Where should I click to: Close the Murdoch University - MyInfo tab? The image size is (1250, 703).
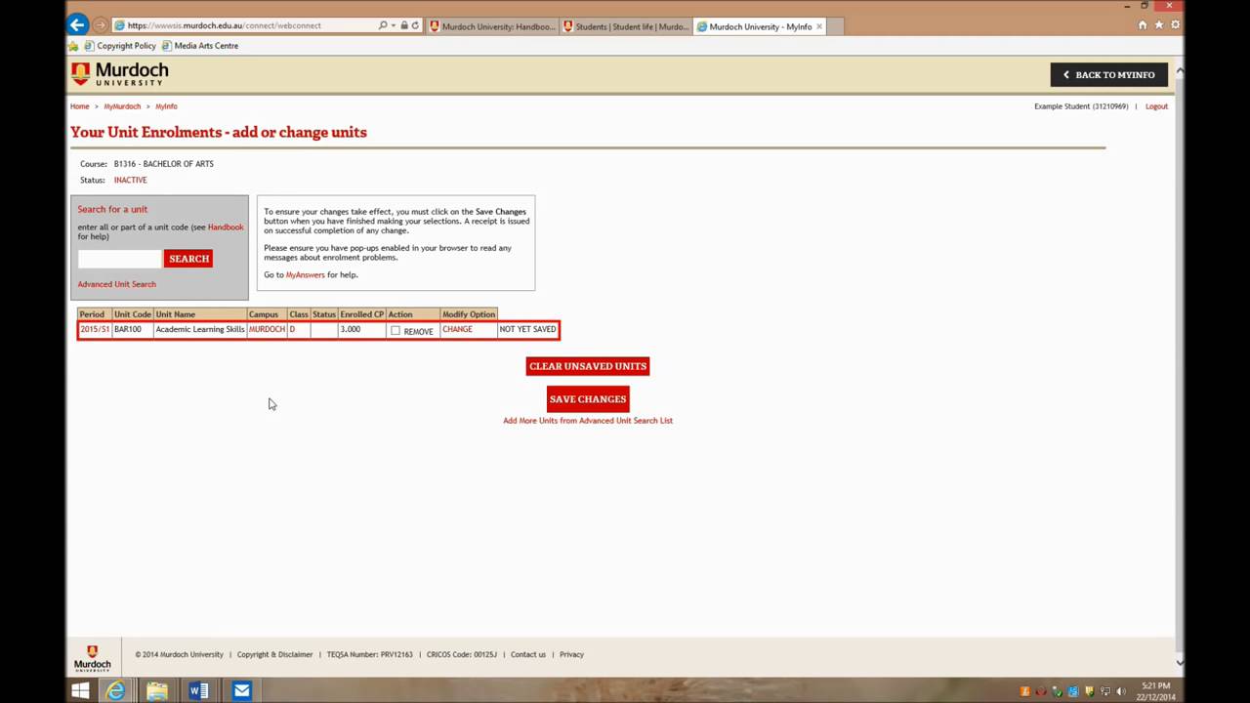(x=819, y=26)
